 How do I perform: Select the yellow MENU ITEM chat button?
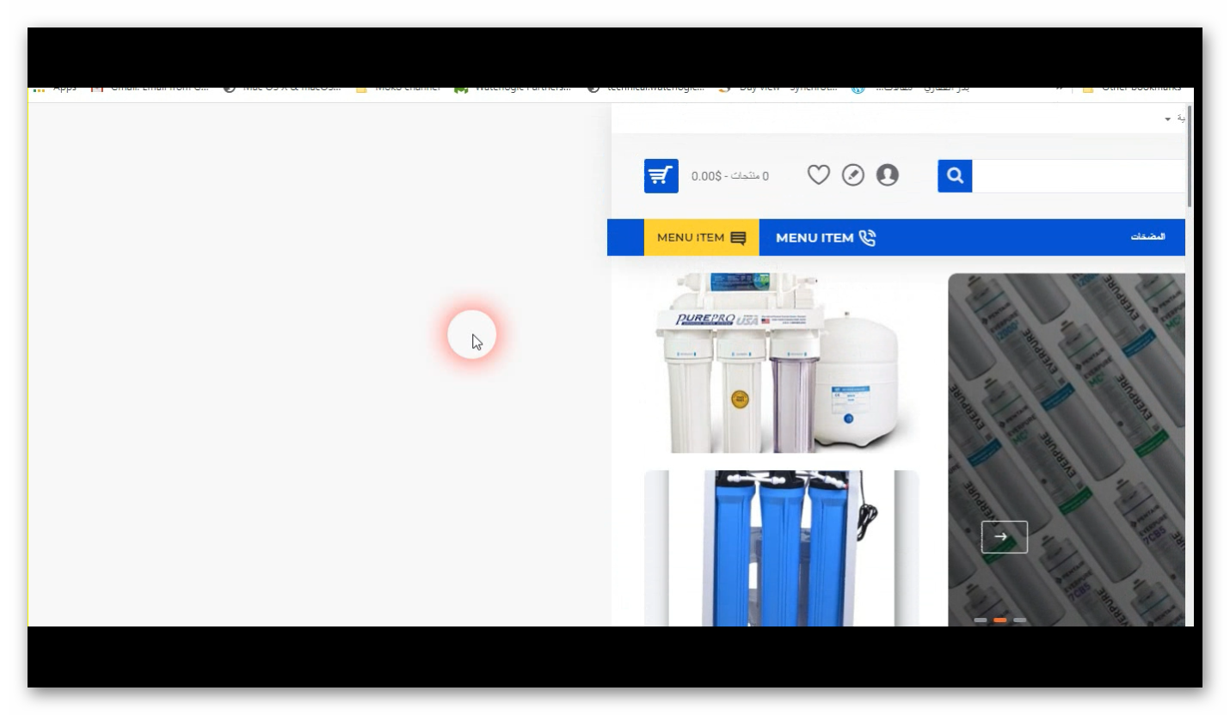tap(702, 237)
